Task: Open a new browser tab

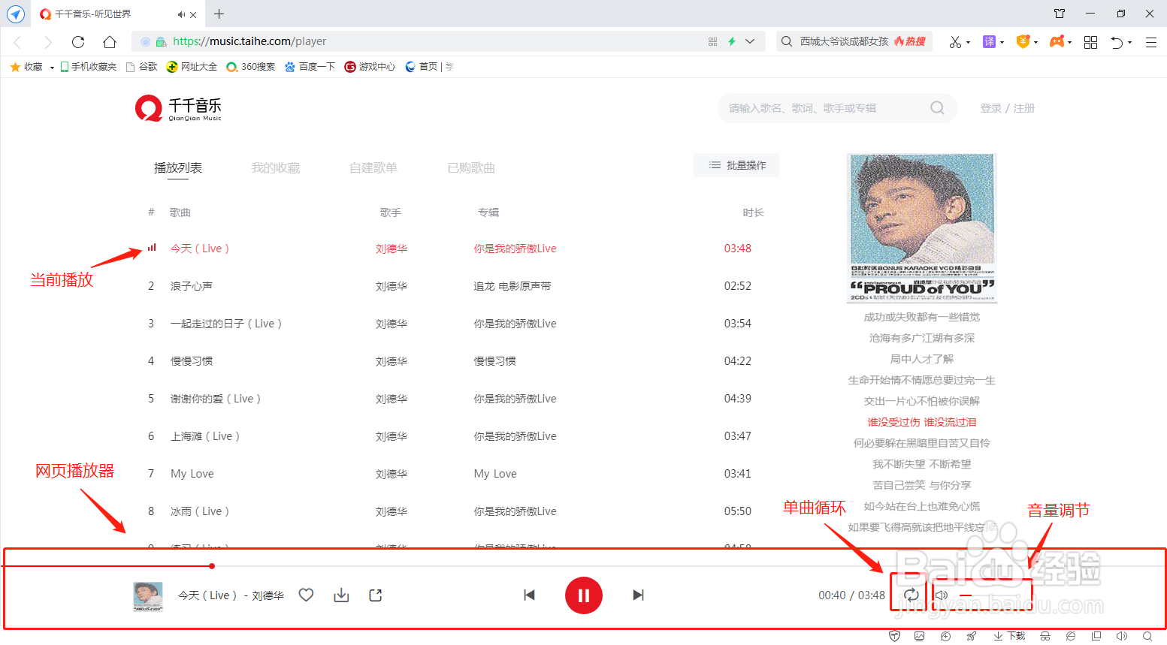Action: point(219,14)
